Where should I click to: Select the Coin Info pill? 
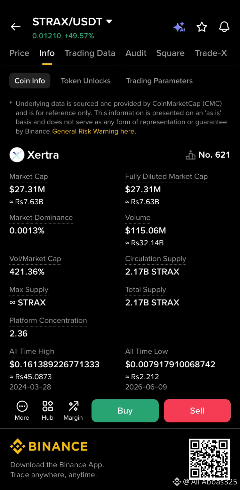coord(30,81)
